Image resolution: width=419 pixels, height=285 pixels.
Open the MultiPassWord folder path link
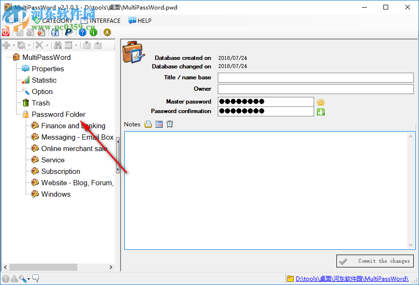353,279
